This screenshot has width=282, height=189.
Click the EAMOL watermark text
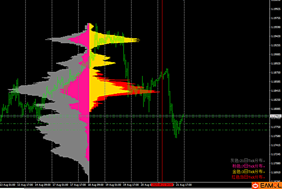tap(270, 186)
